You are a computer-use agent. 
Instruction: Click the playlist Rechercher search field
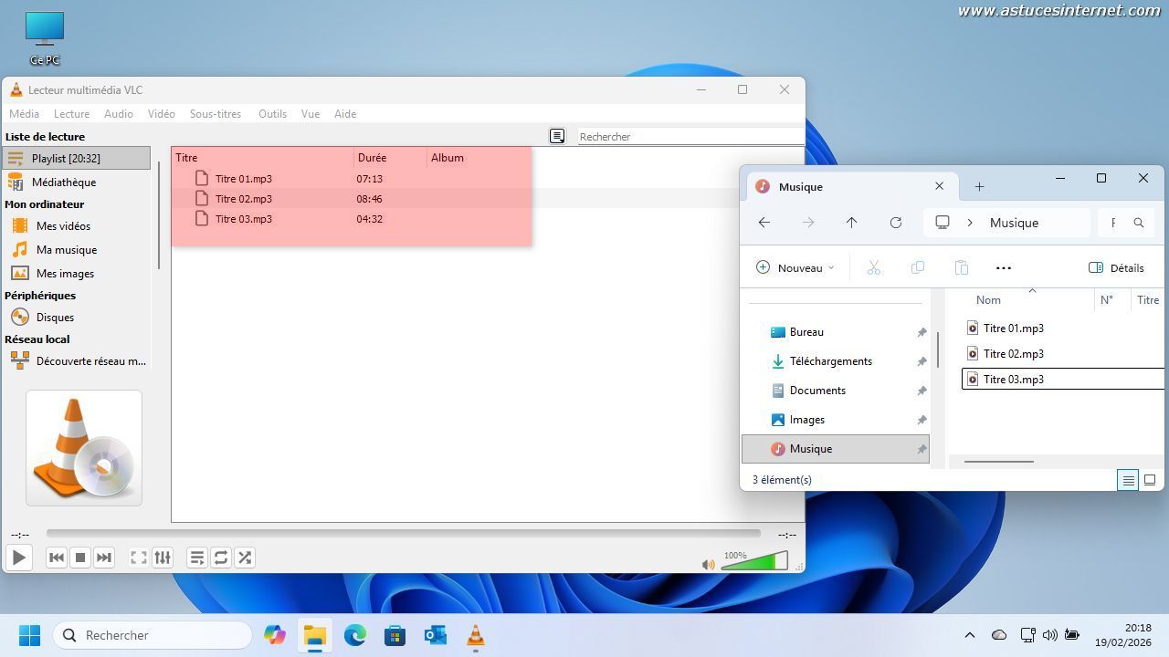690,137
